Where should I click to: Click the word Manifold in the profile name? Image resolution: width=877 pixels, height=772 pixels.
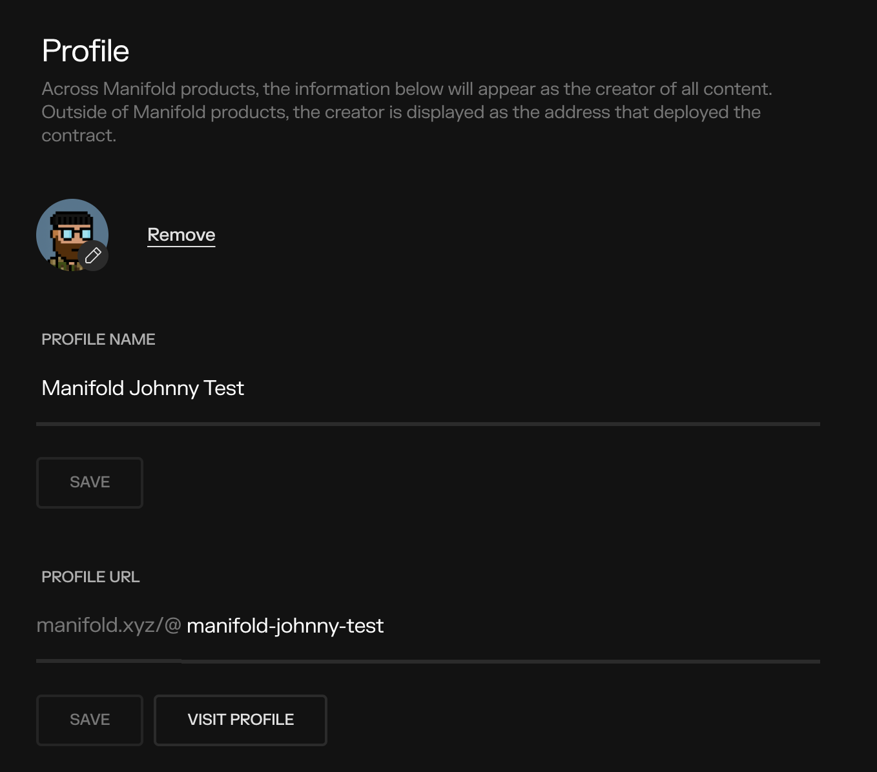coord(83,389)
